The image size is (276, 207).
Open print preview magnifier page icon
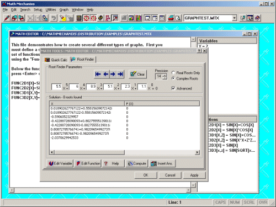click(x=178, y=18)
